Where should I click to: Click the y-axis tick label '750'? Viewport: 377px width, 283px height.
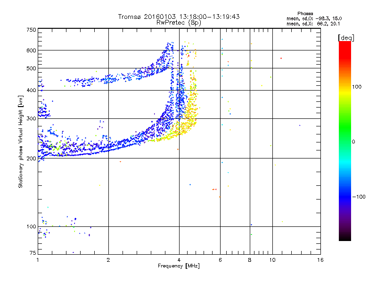31,30
